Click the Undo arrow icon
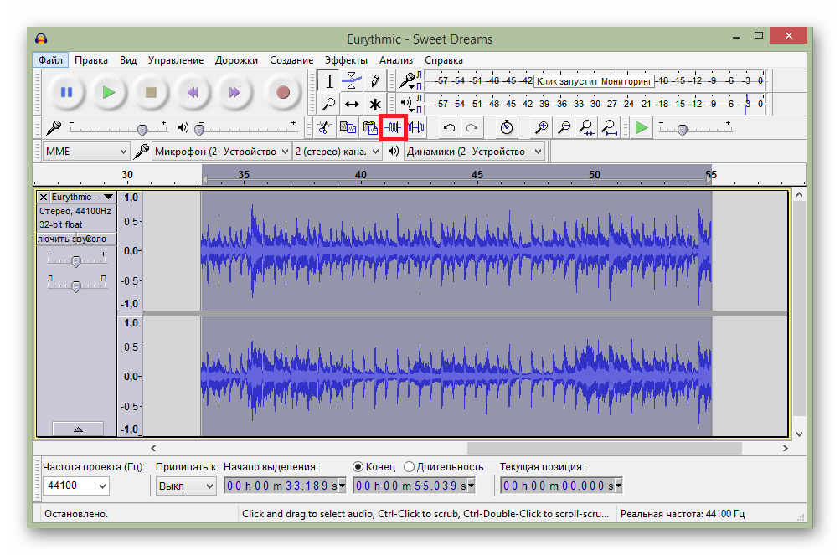This screenshot has width=840, height=555. [450, 127]
